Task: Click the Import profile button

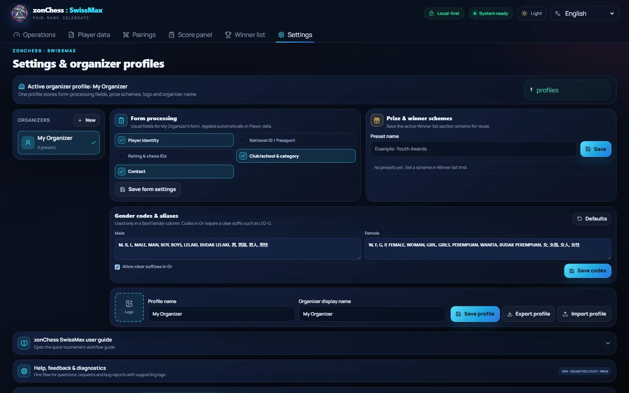Action: coord(584,314)
